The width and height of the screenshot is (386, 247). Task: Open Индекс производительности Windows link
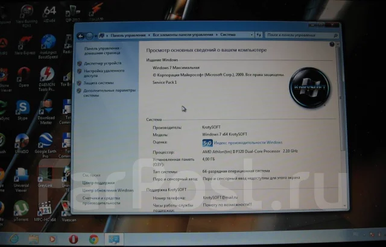[x=248, y=143]
